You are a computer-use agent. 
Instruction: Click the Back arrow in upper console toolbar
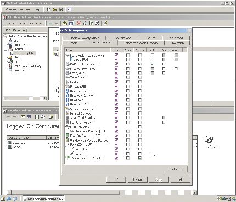(50, 24)
